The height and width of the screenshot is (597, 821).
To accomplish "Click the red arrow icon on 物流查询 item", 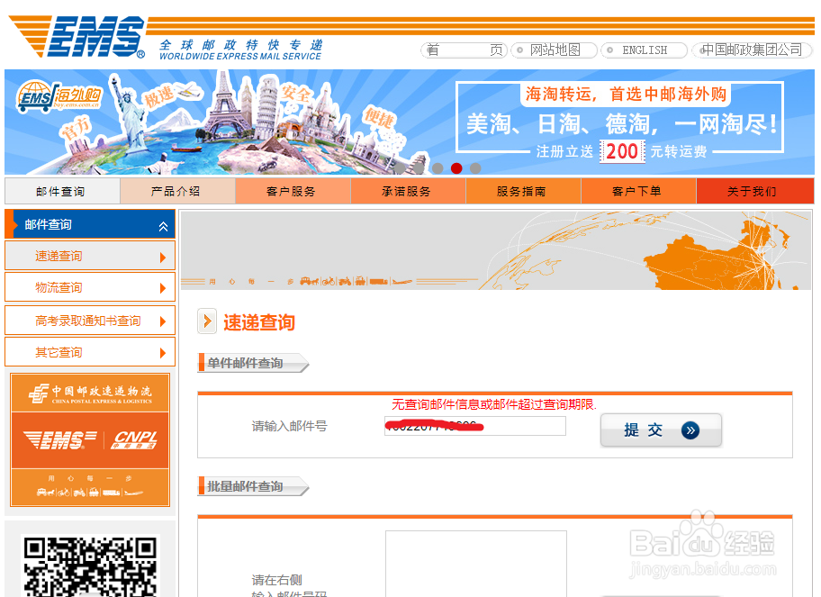I will [165, 287].
